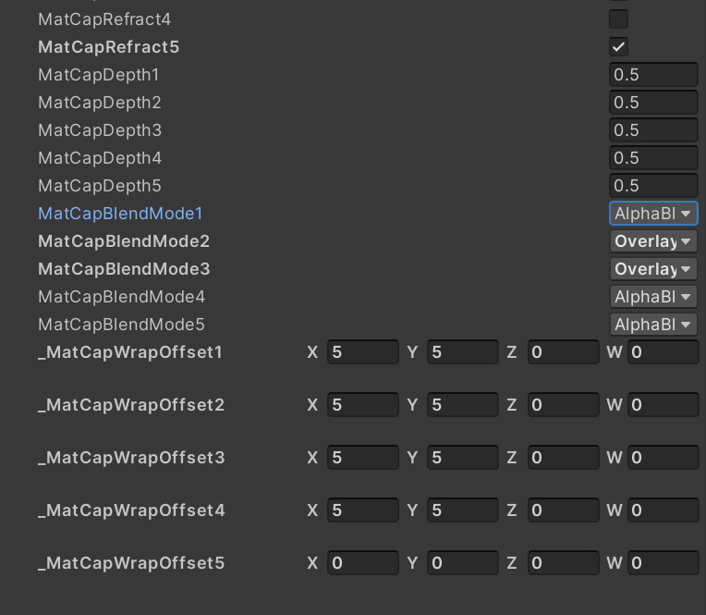Enable the MatCapRefract4 checkbox

[618, 18]
